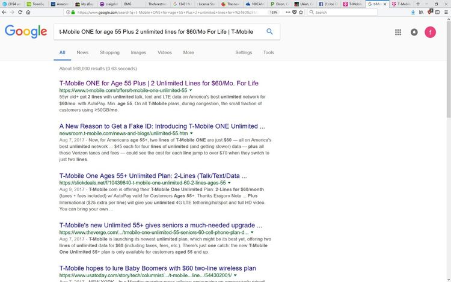
Task: Select the Shopping results tab
Action: coord(109,52)
